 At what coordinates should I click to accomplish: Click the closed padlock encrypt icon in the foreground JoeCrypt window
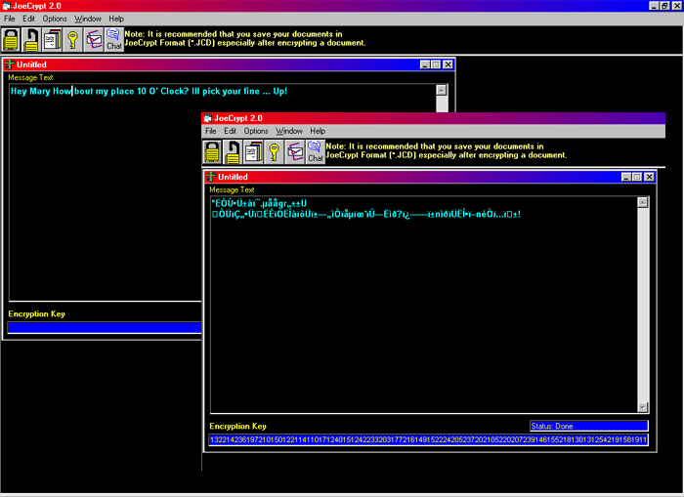tap(212, 151)
